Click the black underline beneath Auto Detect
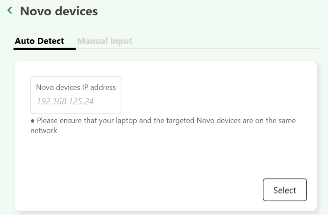This screenshot has width=328, height=215. click(44, 48)
